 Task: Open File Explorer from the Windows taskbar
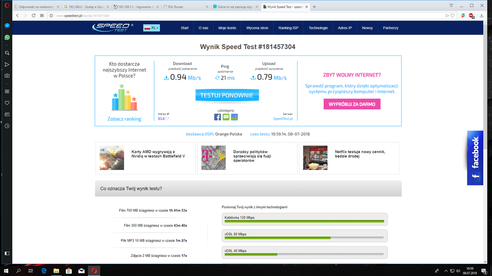point(56,271)
